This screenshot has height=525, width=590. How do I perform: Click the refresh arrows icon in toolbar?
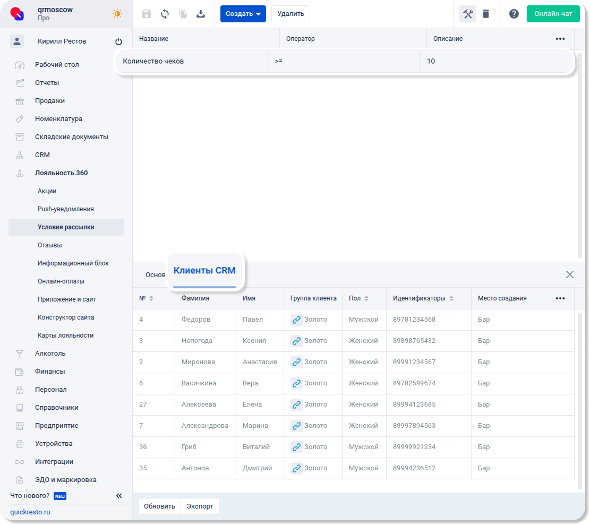click(165, 14)
